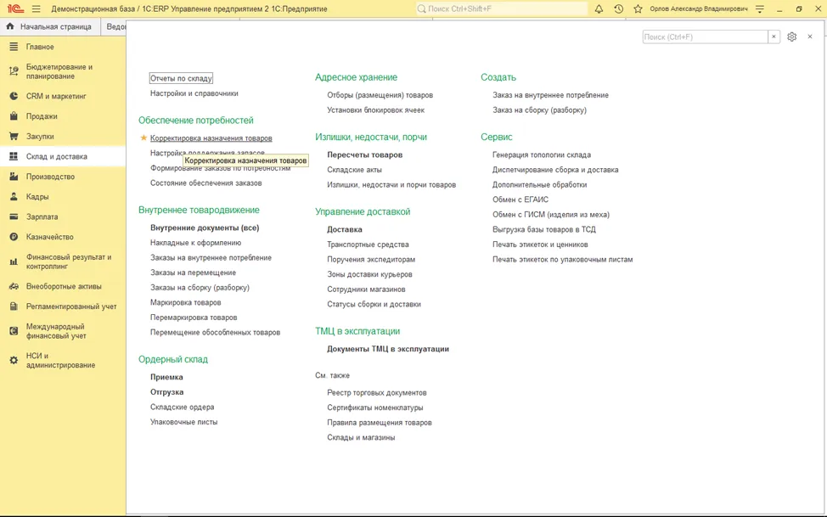Create Заказ на внутреннее потребление
This screenshot has height=517, width=827.
[551, 95]
